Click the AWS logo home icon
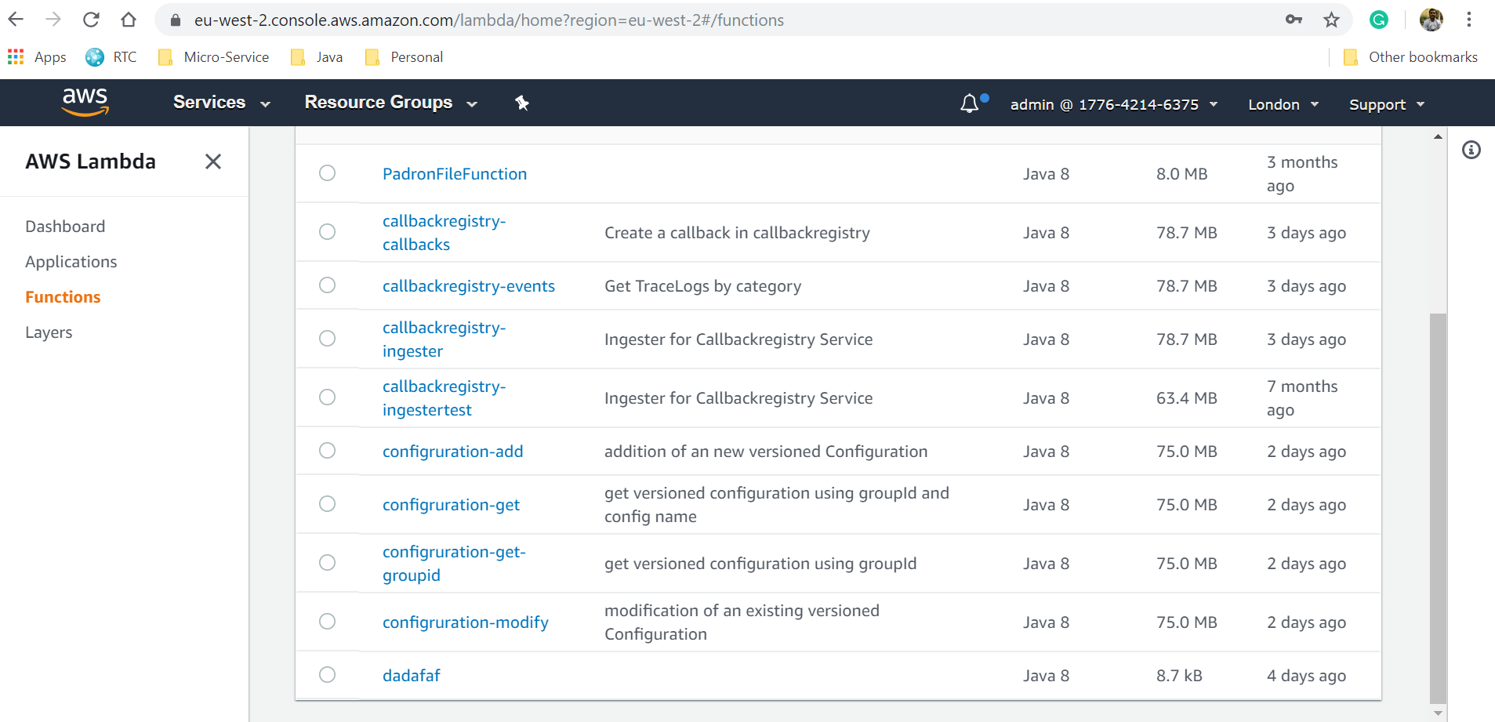This screenshot has width=1495, height=722. pos(85,102)
